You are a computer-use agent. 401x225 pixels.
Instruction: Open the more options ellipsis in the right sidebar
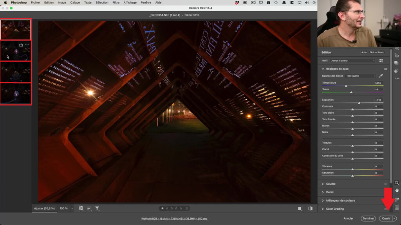click(x=397, y=78)
